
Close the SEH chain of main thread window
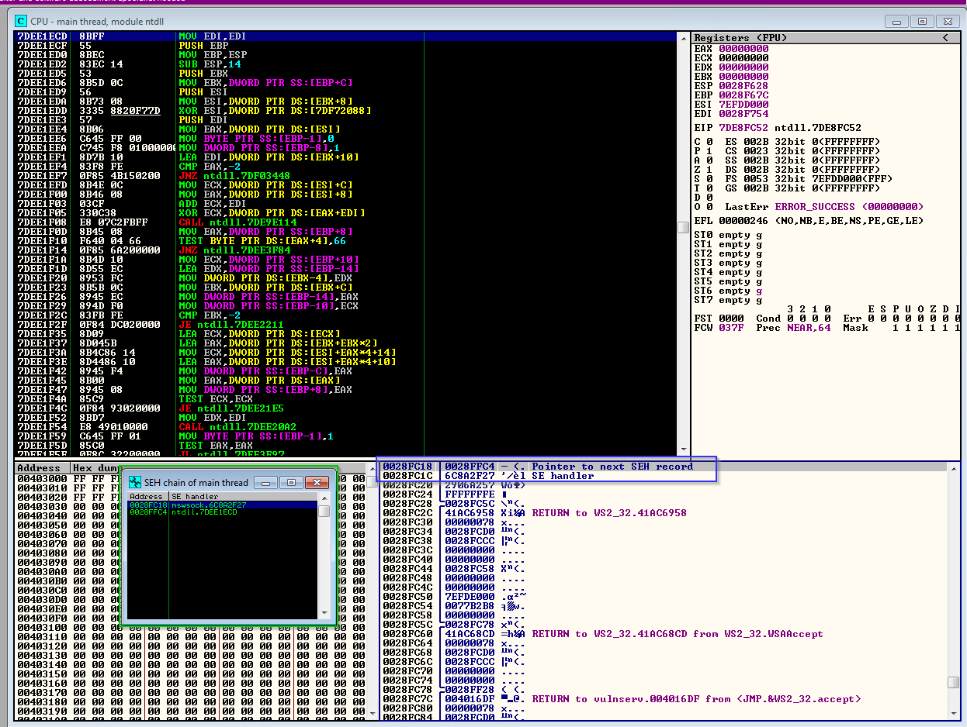pos(317,482)
